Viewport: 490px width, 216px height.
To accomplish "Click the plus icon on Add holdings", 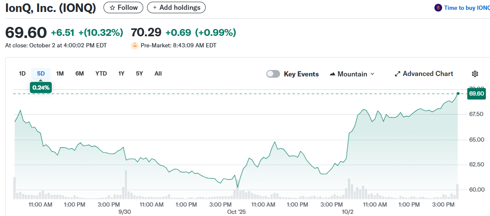I will pyautogui.click(x=155, y=8).
